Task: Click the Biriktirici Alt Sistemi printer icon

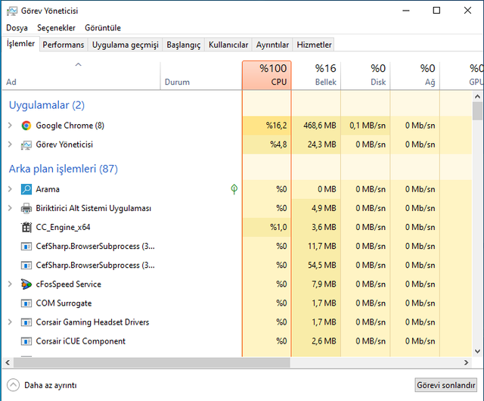Action: point(26,208)
